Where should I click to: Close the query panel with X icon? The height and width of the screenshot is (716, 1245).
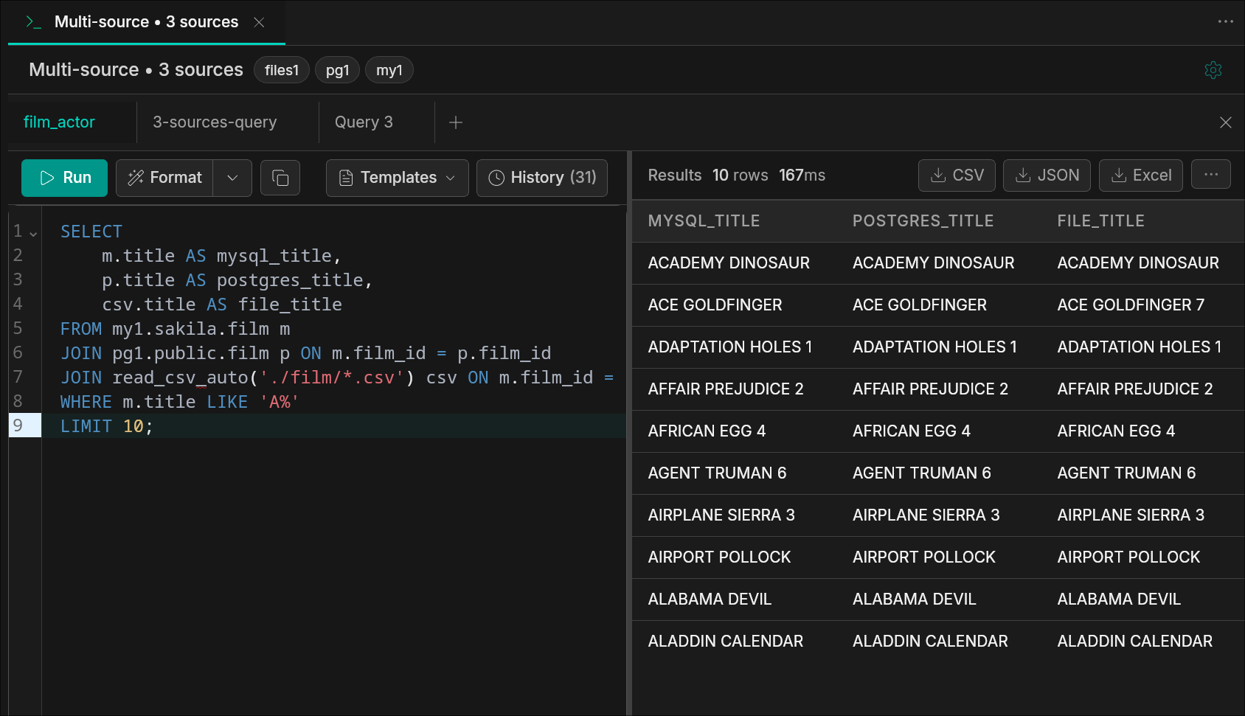[x=1225, y=122]
